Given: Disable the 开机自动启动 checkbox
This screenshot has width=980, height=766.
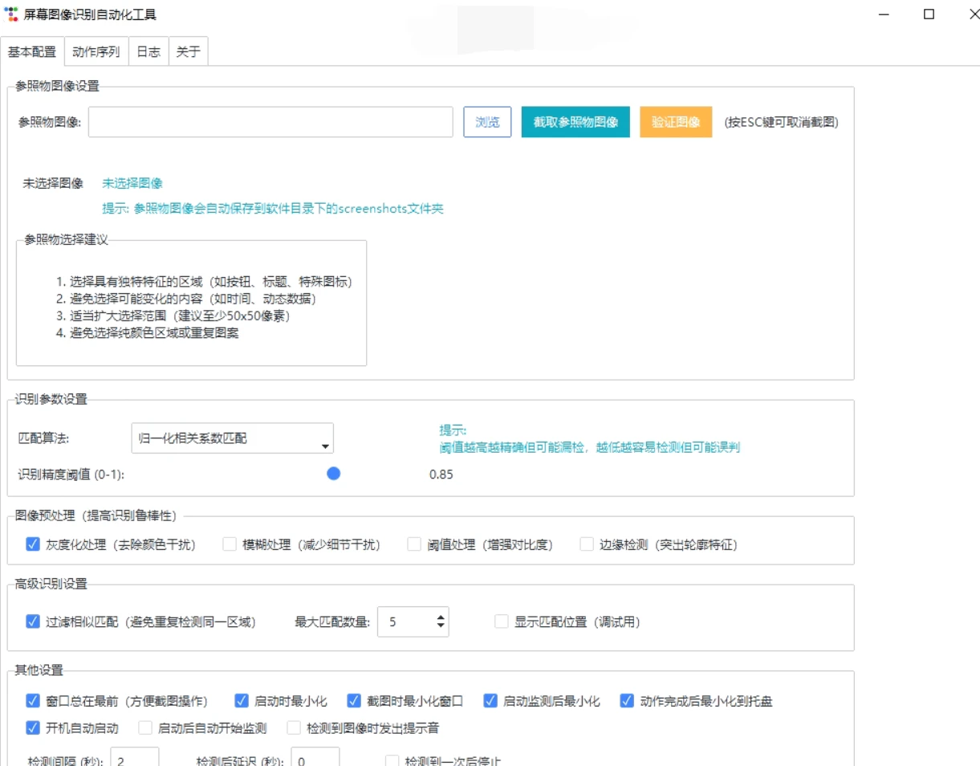Looking at the screenshot, I should (33, 728).
